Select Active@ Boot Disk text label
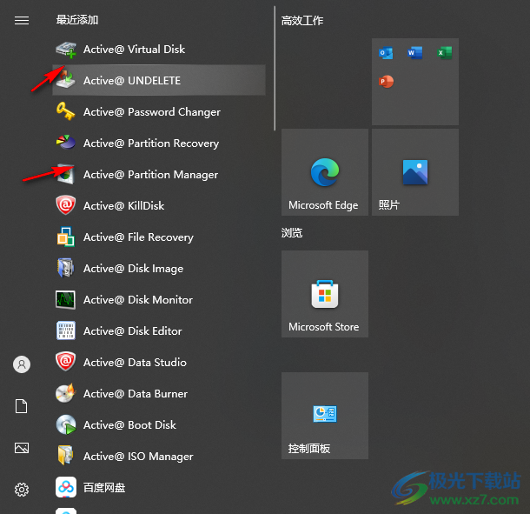This screenshot has width=530, height=514. pos(129,425)
